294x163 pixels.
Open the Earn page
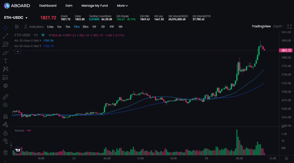pyautogui.click(x=69, y=6)
